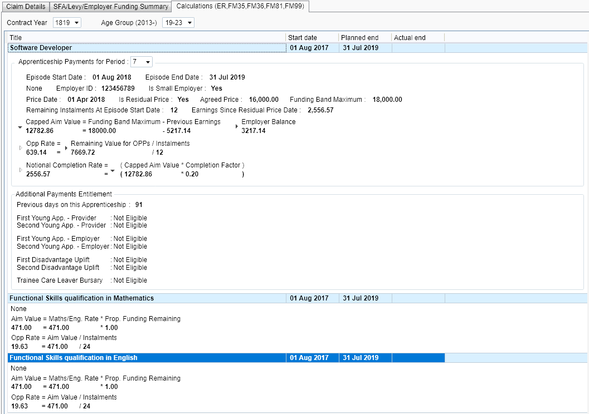Expand the Notional Completion Rate triangle
This screenshot has height=414, width=589.
point(21,170)
